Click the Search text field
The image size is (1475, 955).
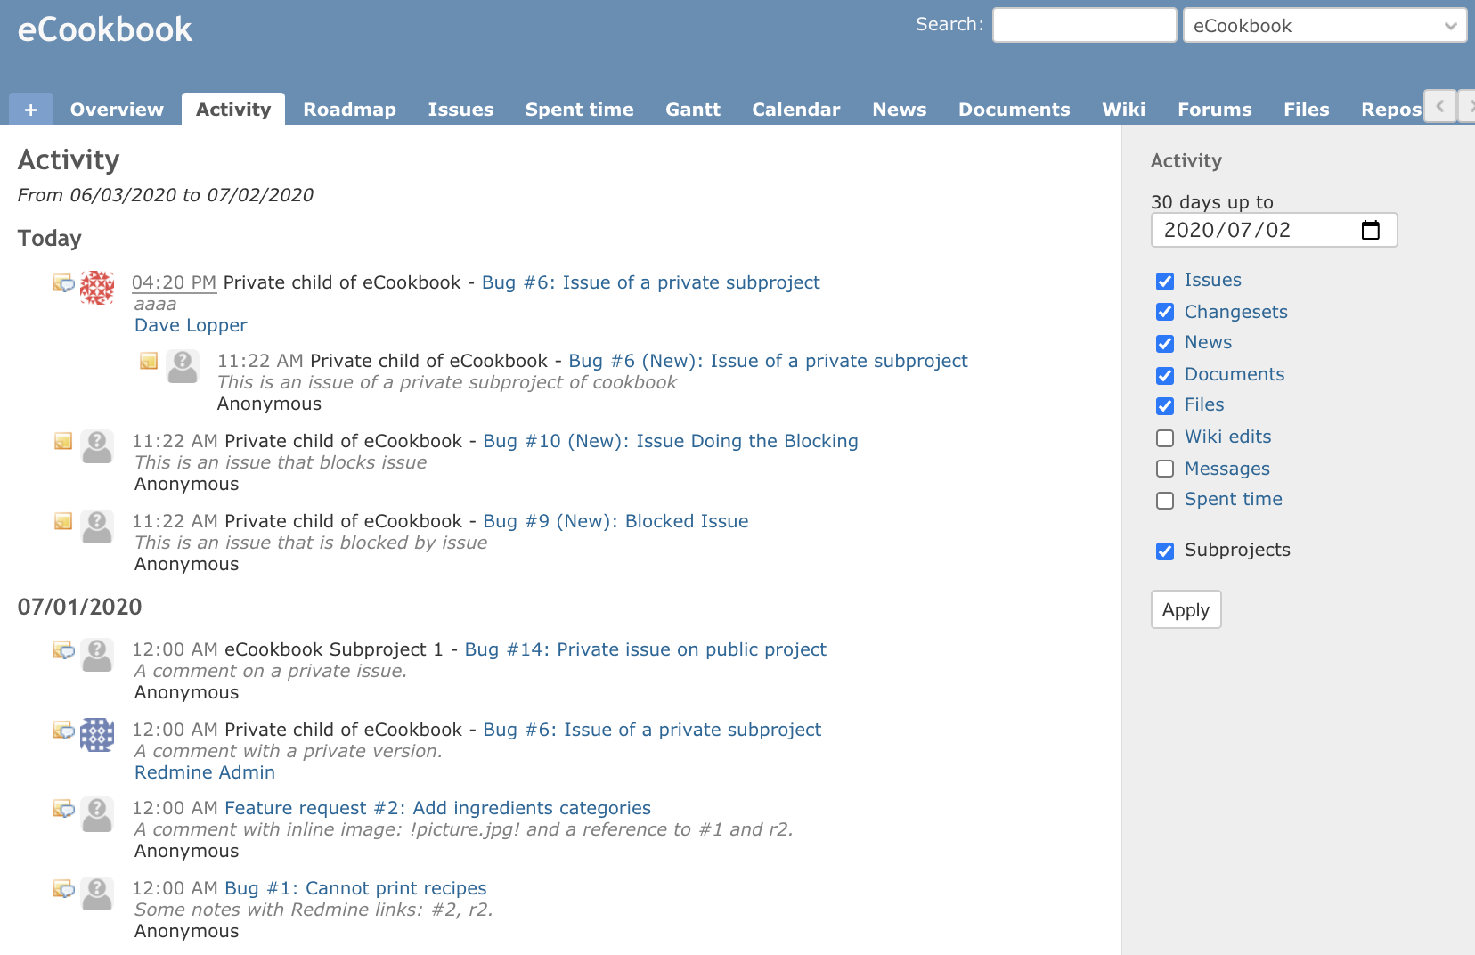tap(1085, 25)
